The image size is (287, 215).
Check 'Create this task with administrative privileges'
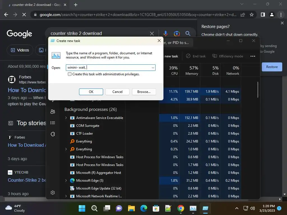click(70, 74)
